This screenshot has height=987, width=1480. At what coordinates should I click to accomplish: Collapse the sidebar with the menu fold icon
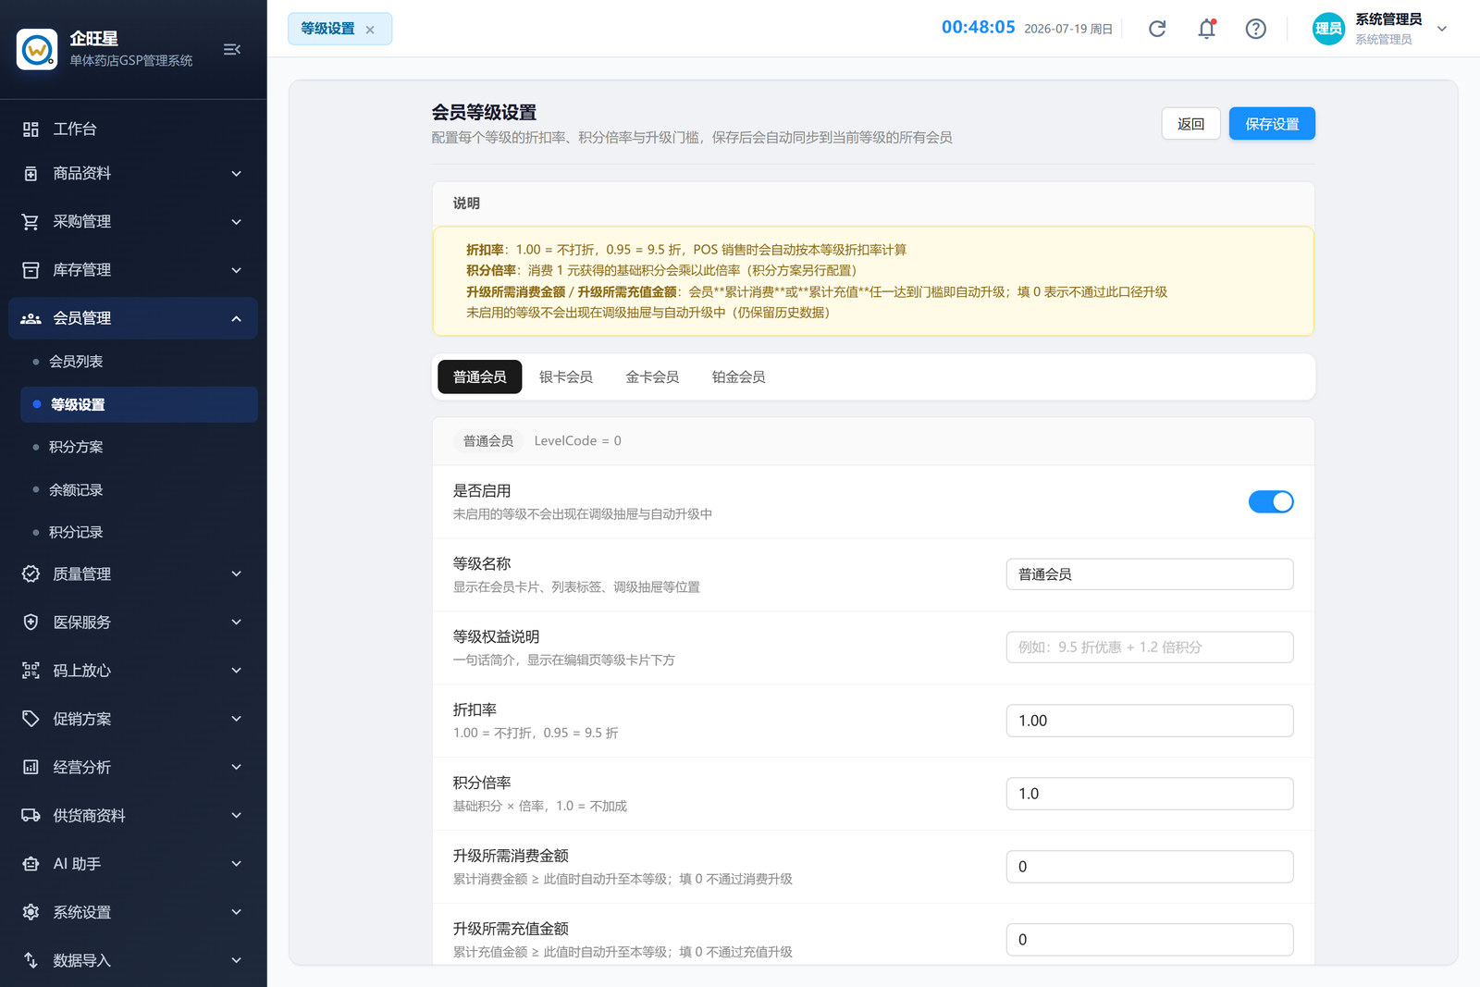232,49
